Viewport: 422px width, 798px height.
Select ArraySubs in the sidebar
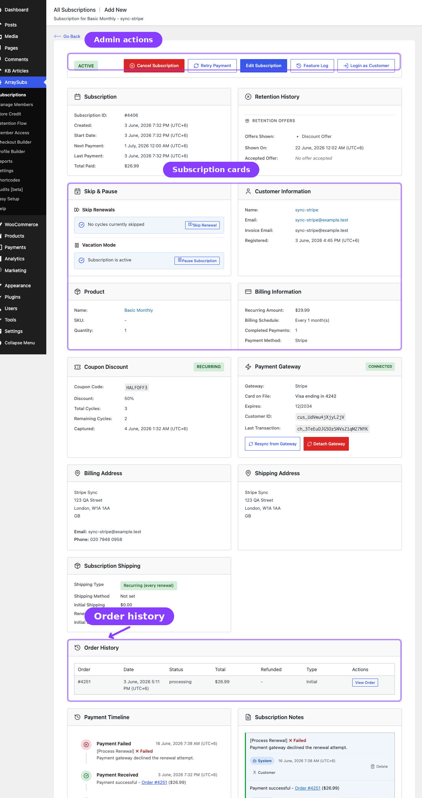point(23,82)
